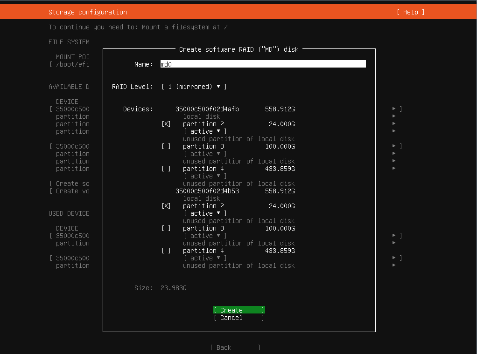Open active dropdown under first disk's partition 2
477x354 pixels.
(x=205, y=131)
